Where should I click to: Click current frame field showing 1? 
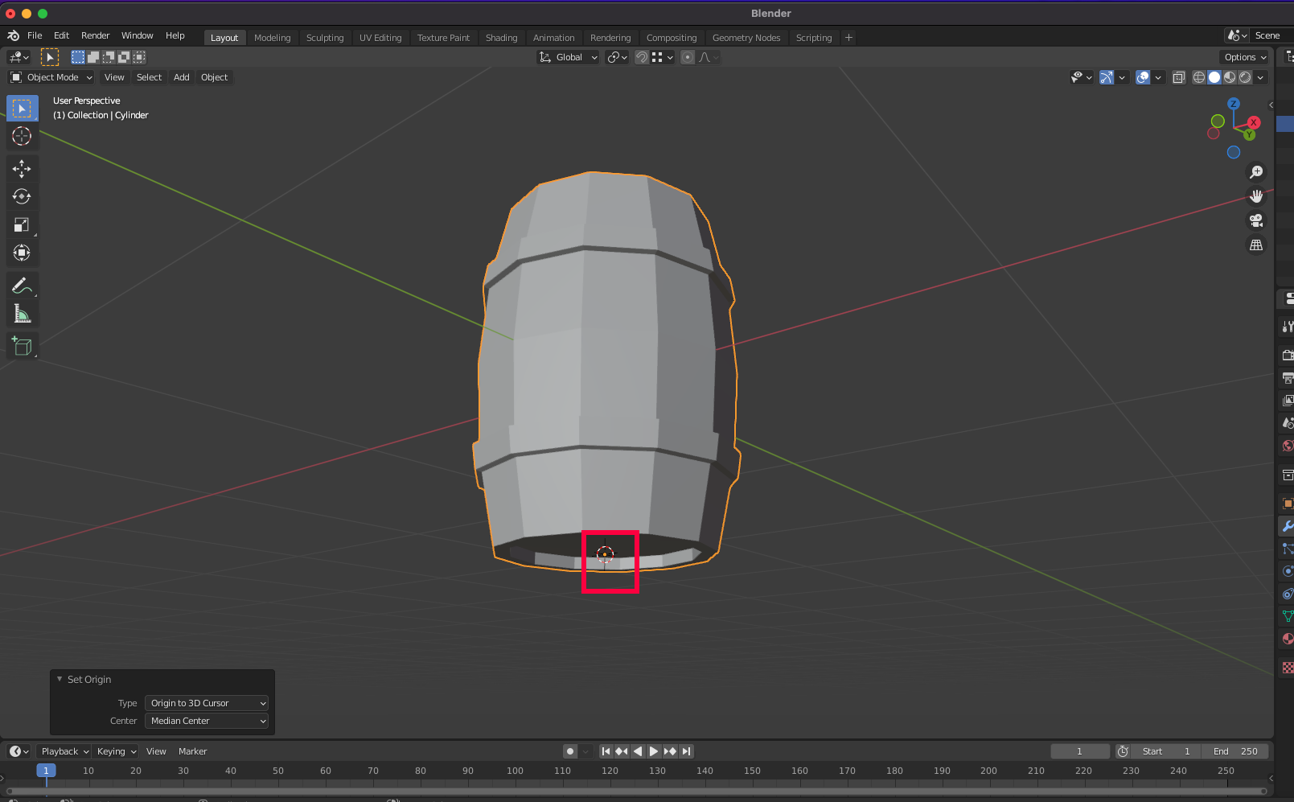pos(1079,751)
